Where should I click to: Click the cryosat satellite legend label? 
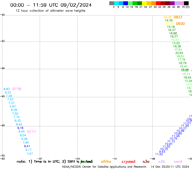click(x=129, y=162)
